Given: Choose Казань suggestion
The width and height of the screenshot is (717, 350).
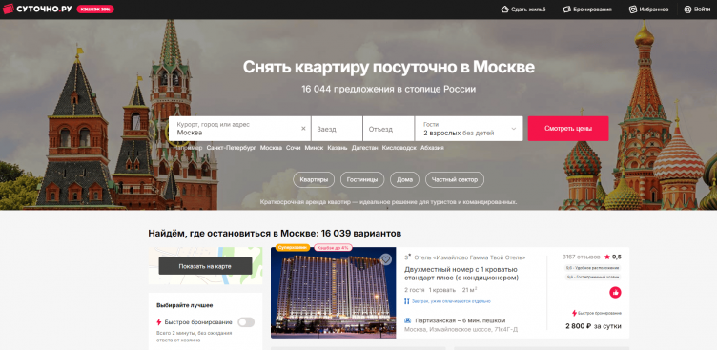Looking at the screenshot, I should (x=337, y=148).
